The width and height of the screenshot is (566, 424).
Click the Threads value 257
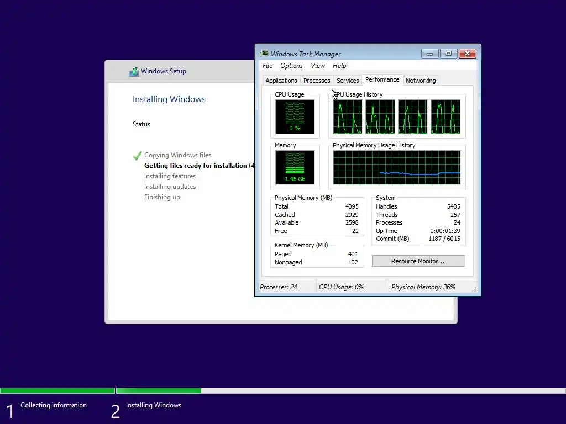pos(455,215)
